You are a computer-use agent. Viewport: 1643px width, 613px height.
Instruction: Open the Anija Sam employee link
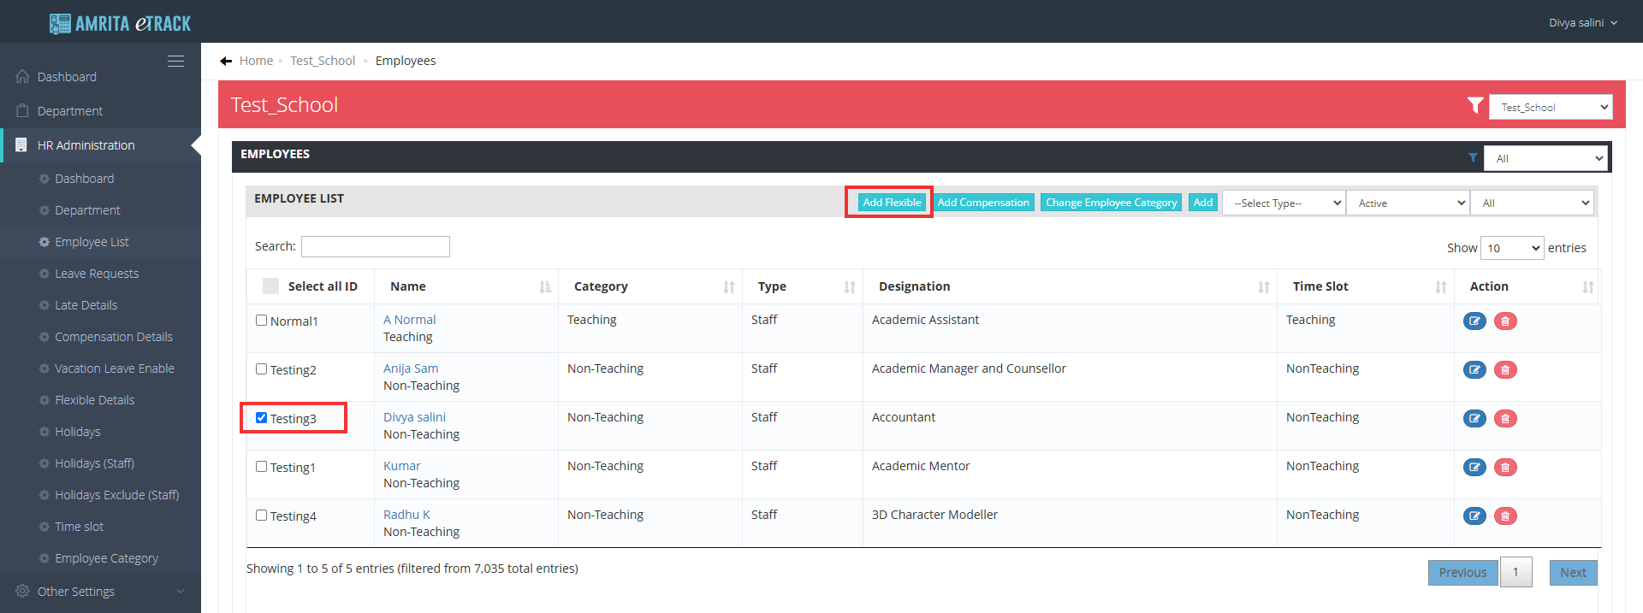click(x=411, y=368)
